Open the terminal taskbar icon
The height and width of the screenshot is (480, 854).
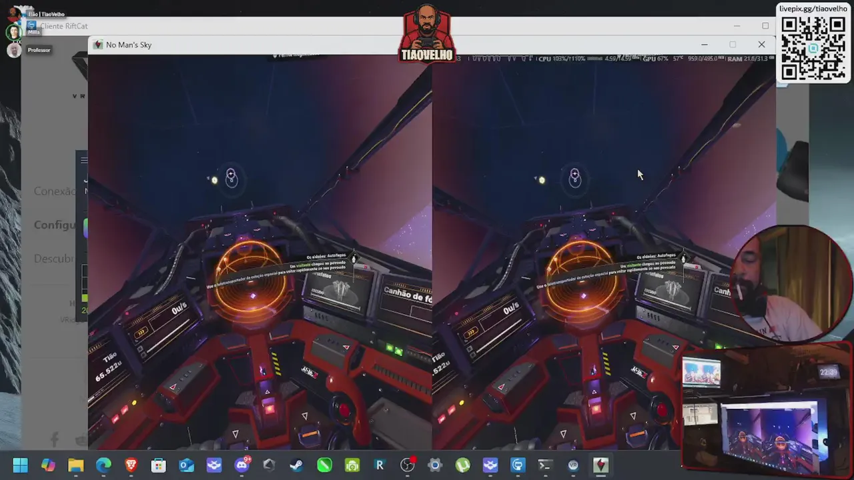545,465
